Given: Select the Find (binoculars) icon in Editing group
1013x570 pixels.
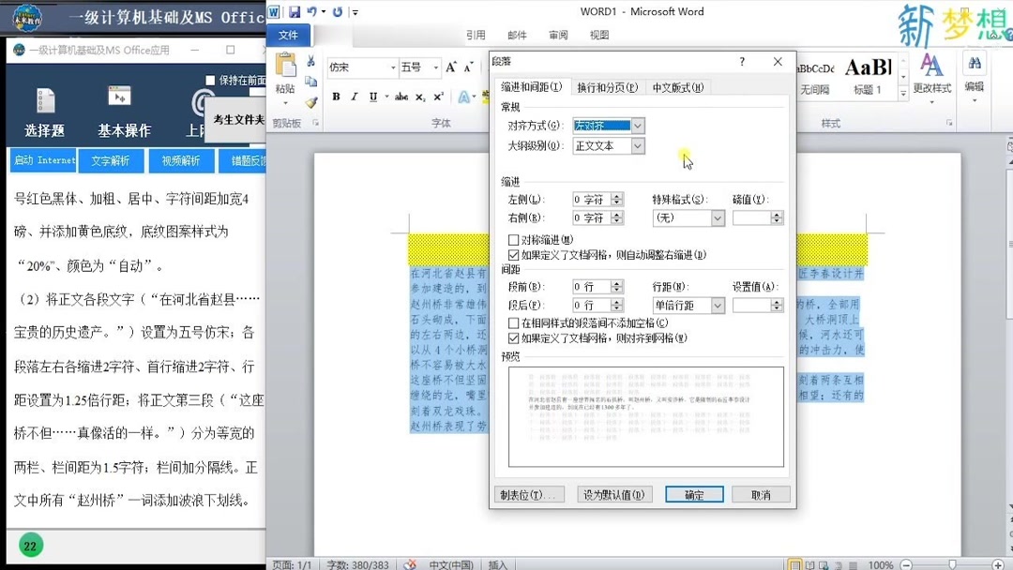Looking at the screenshot, I should (x=975, y=62).
